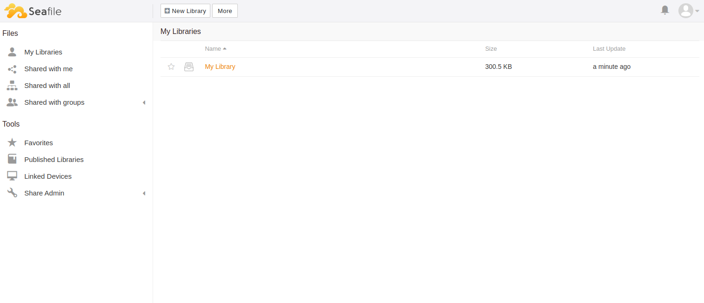The height and width of the screenshot is (303, 704).
Task: Click the library icon beside My Library
Action: tap(189, 67)
